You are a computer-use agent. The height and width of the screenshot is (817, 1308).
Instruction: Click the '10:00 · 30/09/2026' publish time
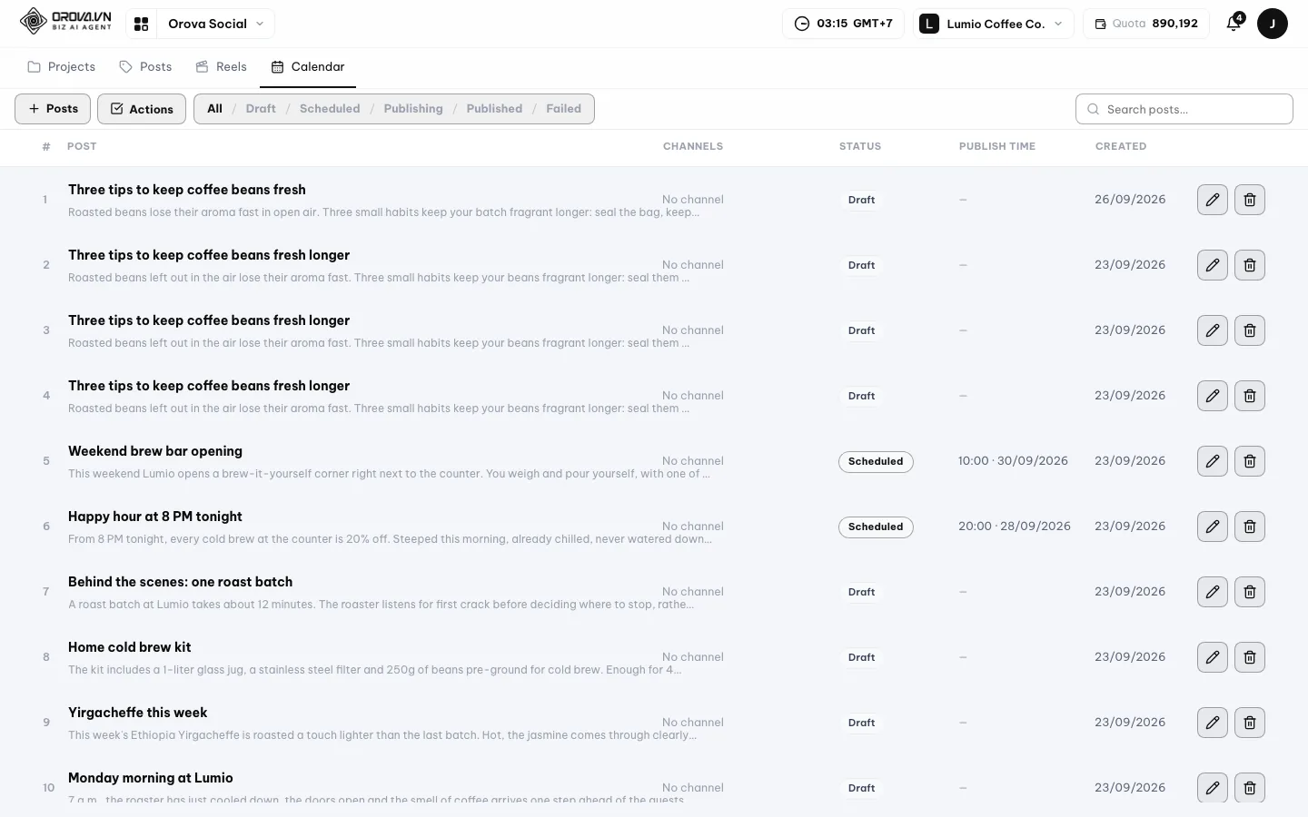[1013, 461]
